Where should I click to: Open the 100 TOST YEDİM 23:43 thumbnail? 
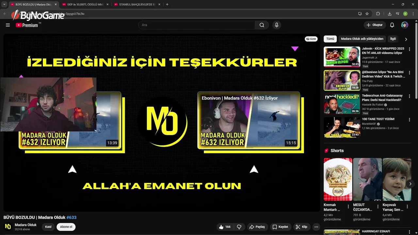(342, 127)
